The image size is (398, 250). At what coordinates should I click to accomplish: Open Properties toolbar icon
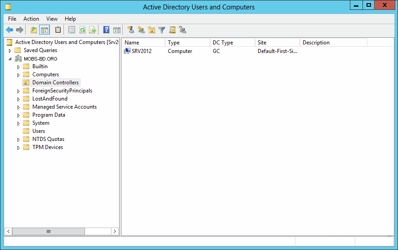(72, 30)
